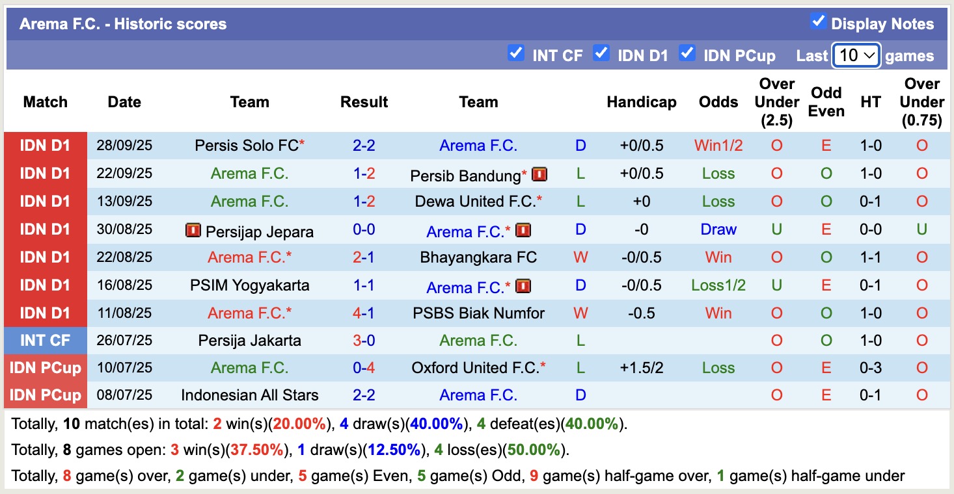Click the red card icon before Persijap Jepara

[193, 230]
